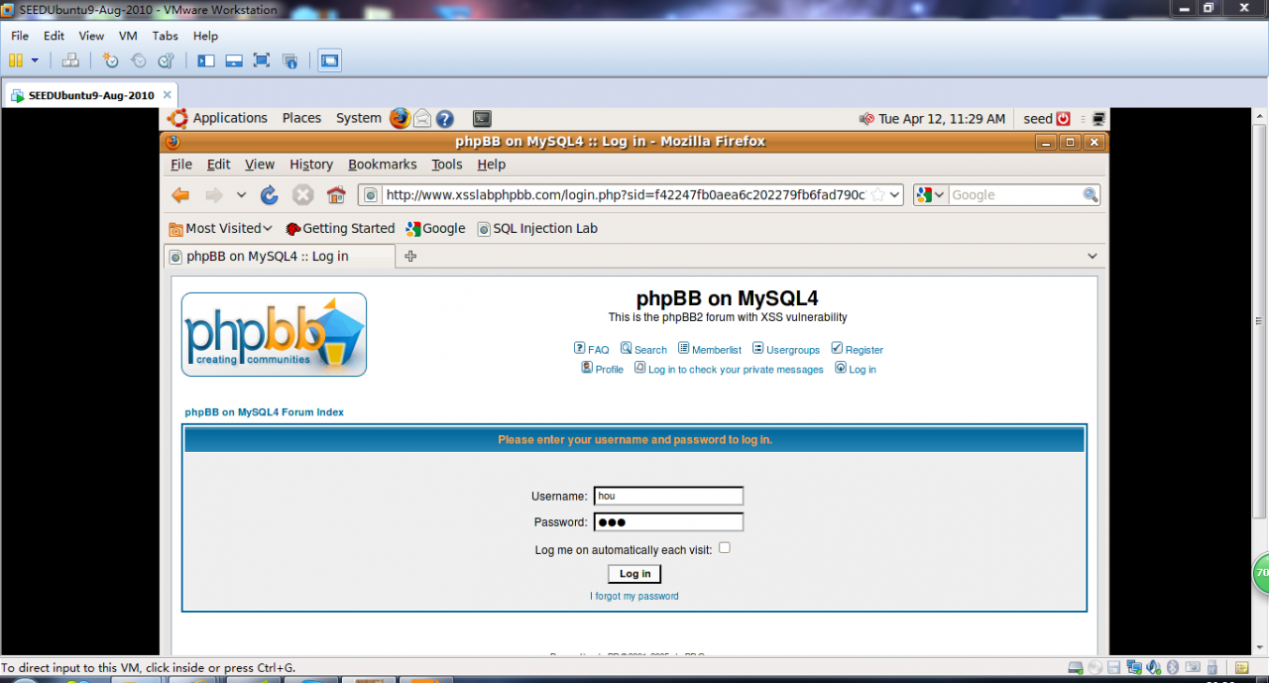Open the back/forward history dropdown arrow
The width and height of the screenshot is (1269, 683).
tap(241, 195)
